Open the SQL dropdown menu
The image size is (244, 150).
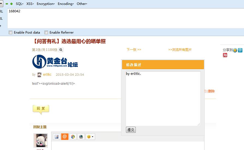click(x=19, y=4)
